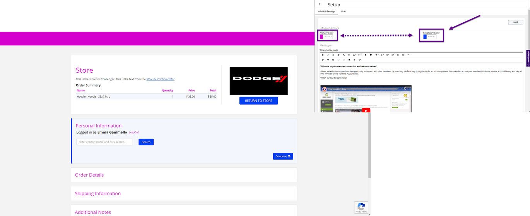Click the Quantity column header
Screen dimensions: 530x216
168,90
